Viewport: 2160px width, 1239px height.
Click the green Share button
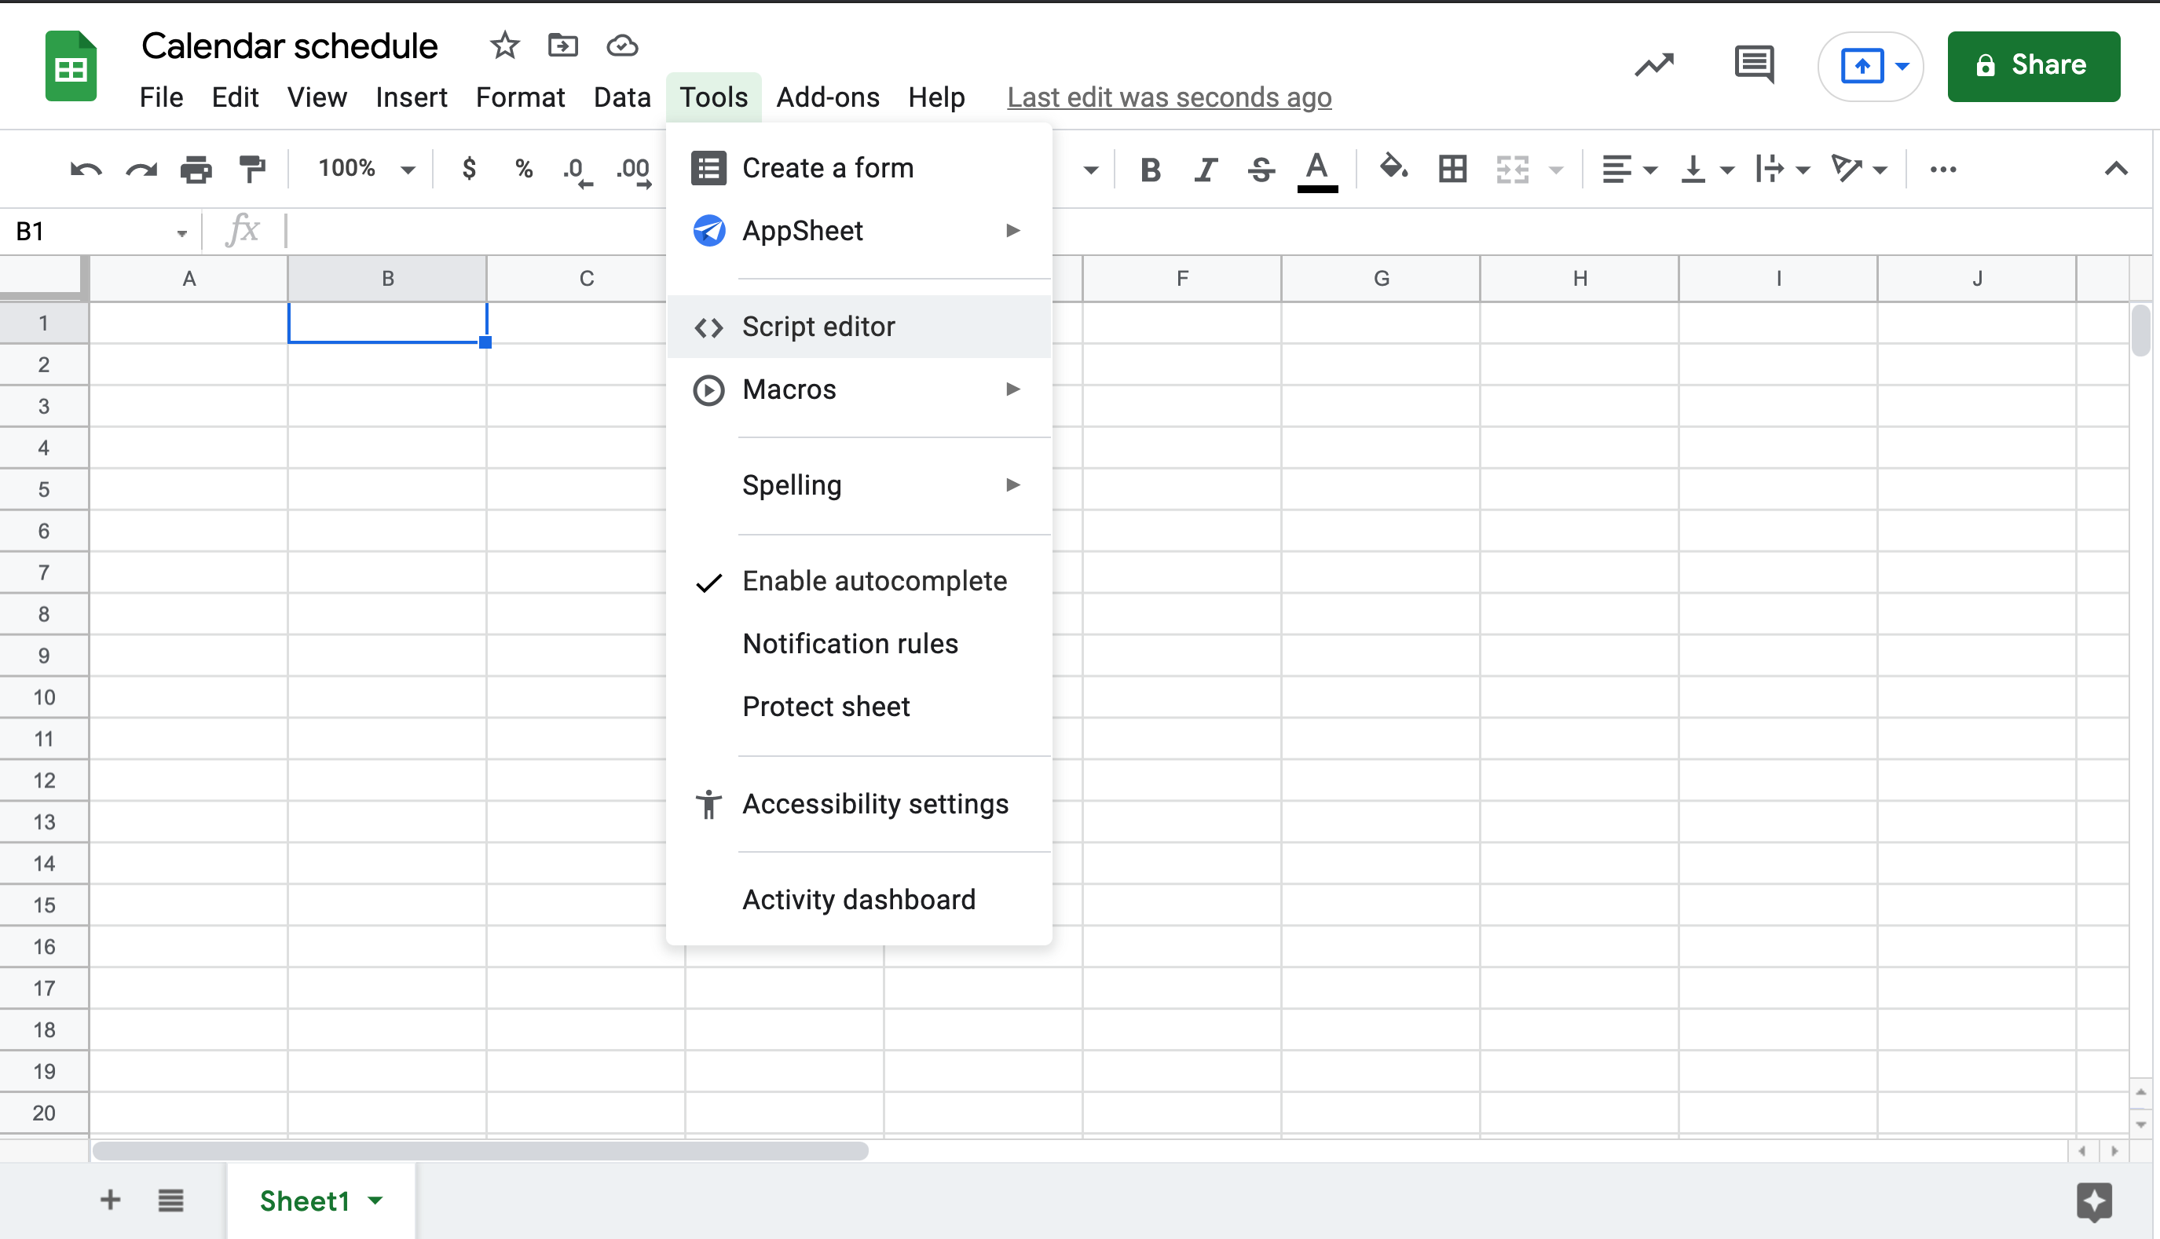(2034, 65)
